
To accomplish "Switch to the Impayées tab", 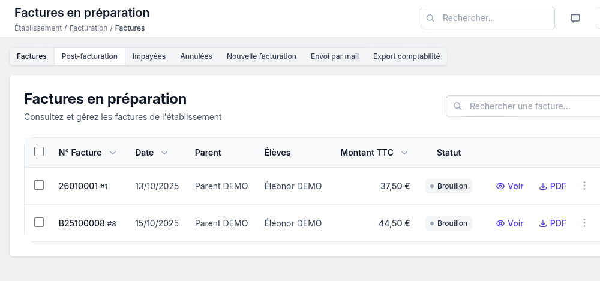I will click(149, 56).
